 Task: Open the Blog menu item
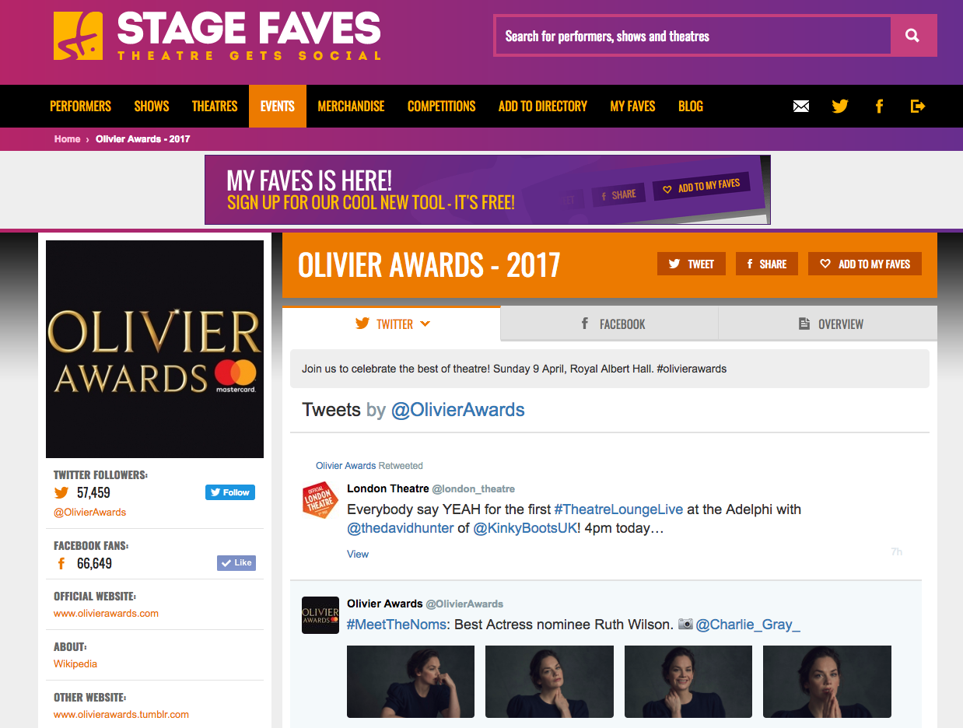tap(691, 107)
